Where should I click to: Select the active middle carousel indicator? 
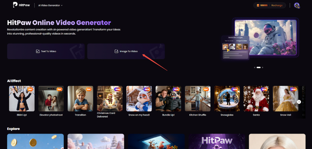[258, 68]
